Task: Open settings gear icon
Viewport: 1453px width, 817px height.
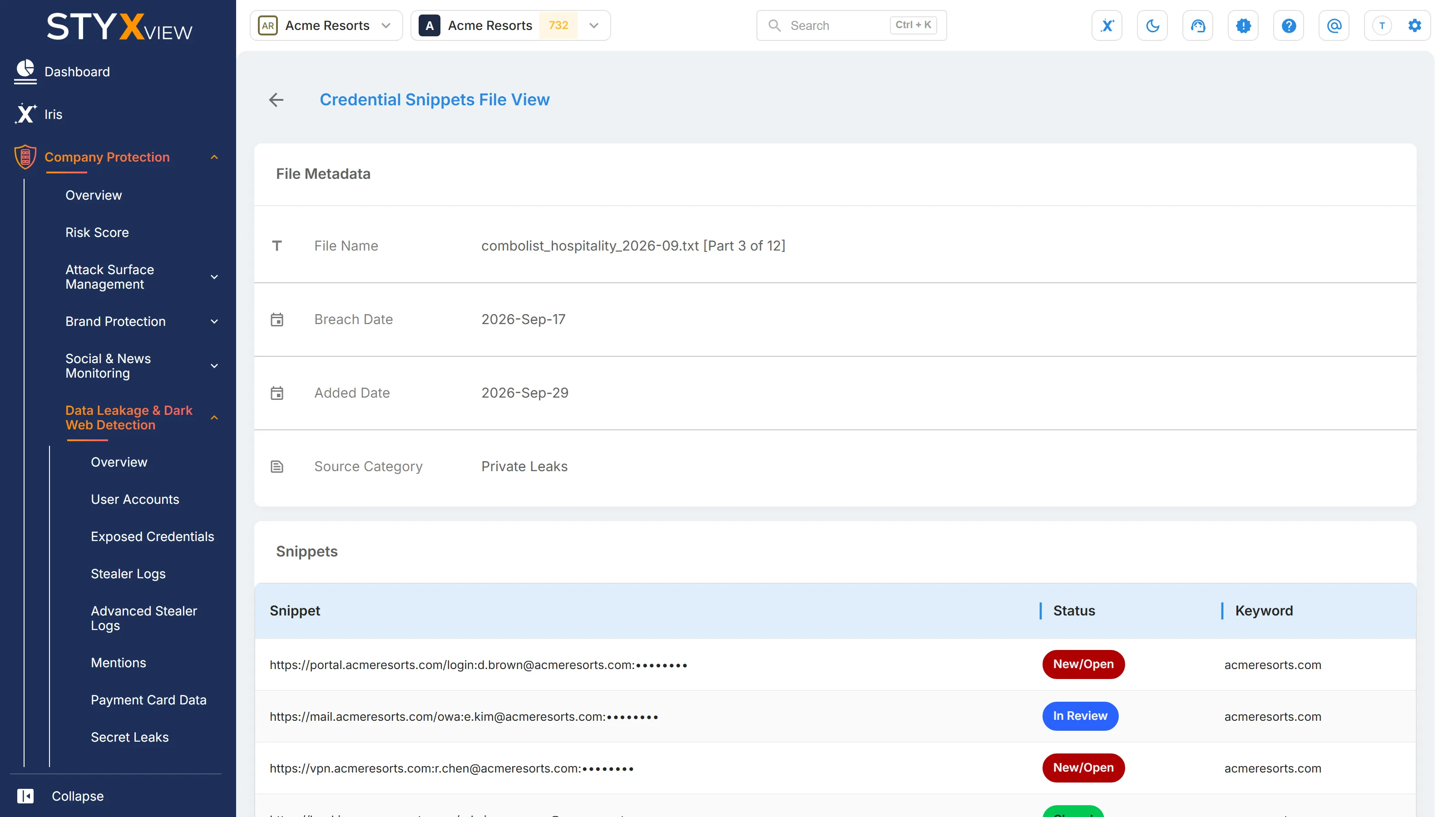Action: click(1415, 25)
